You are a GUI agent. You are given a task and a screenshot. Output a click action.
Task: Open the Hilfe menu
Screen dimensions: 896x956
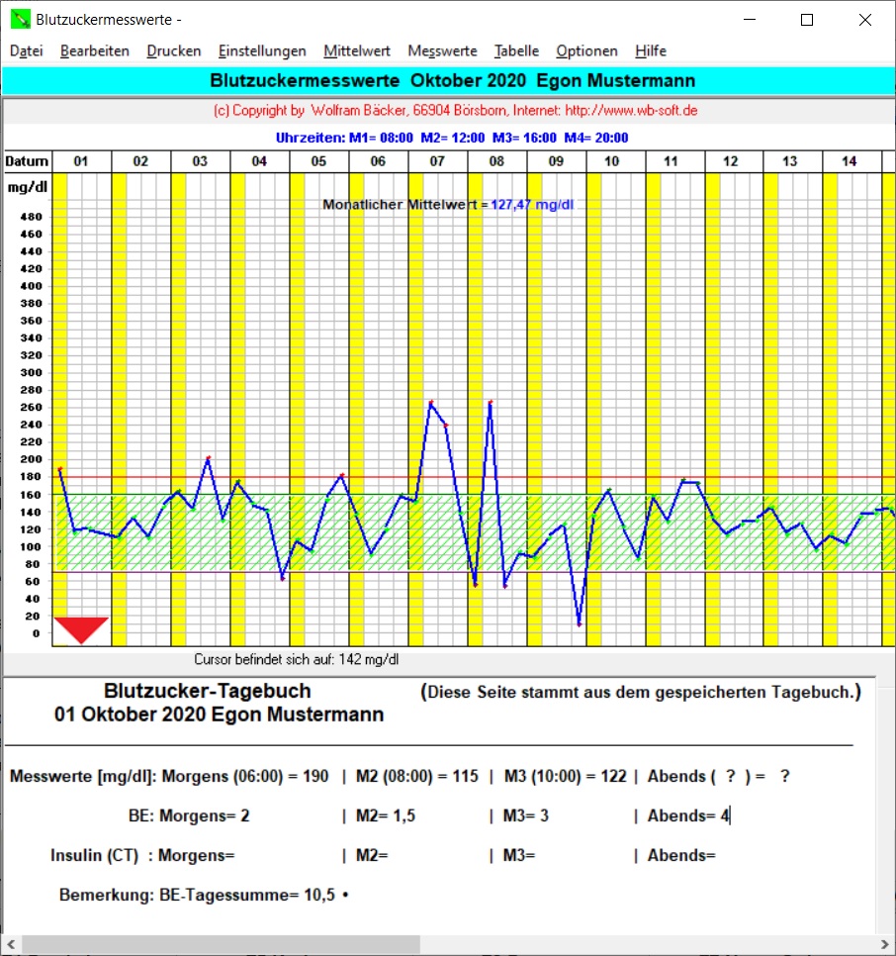click(651, 51)
